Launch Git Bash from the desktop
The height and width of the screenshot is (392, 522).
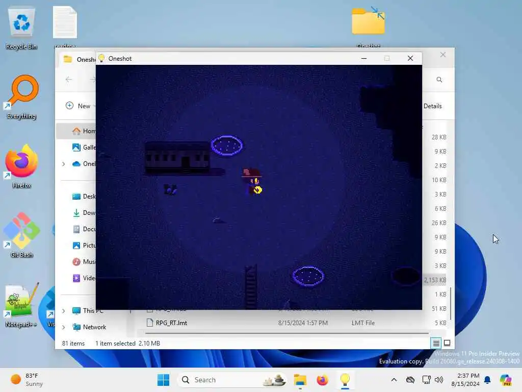pyautogui.click(x=21, y=236)
